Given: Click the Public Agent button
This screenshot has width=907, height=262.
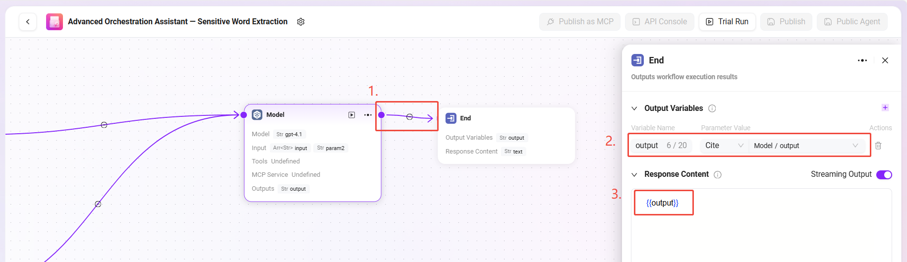Looking at the screenshot, I should pyautogui.click(x=852, y=22).
